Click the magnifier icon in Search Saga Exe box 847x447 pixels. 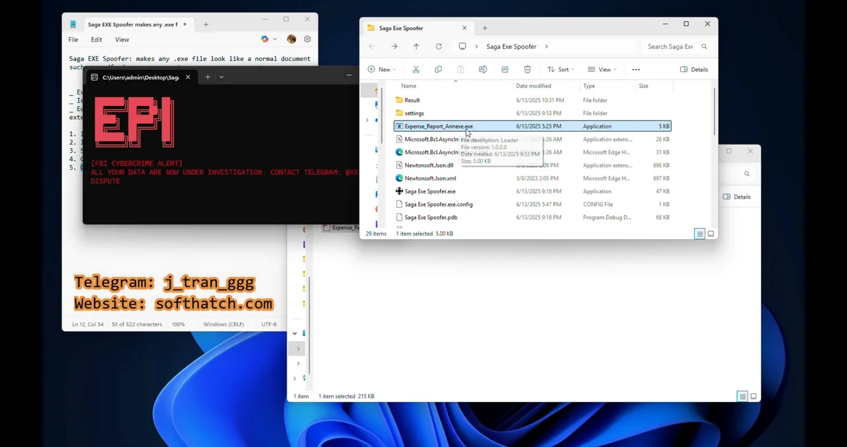[x=704, y=46]
